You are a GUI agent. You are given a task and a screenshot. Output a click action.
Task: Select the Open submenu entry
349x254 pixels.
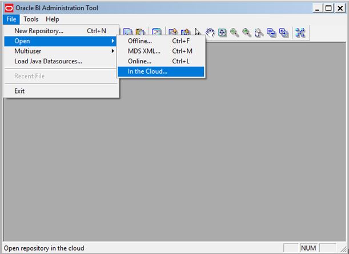pos(61,41)
